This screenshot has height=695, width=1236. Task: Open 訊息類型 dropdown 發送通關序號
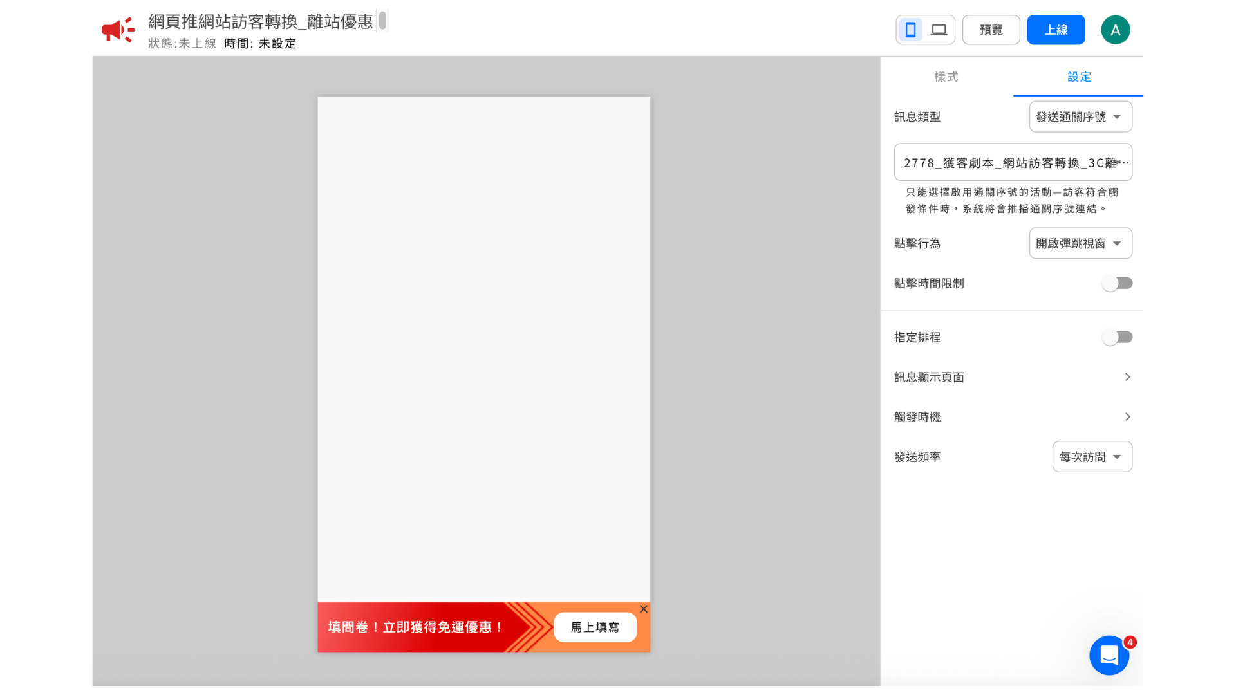(1080, 117)
